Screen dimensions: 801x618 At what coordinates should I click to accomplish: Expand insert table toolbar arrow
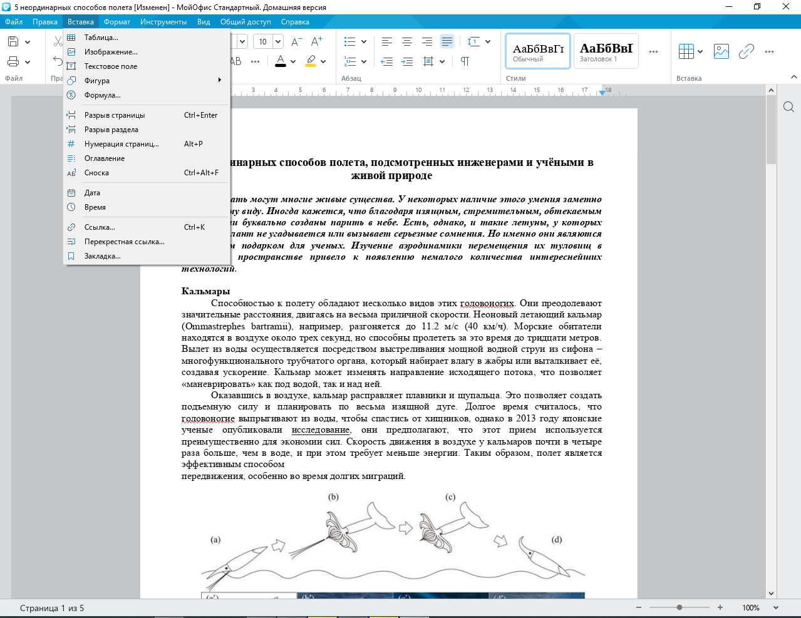click(x=700, y=52)
